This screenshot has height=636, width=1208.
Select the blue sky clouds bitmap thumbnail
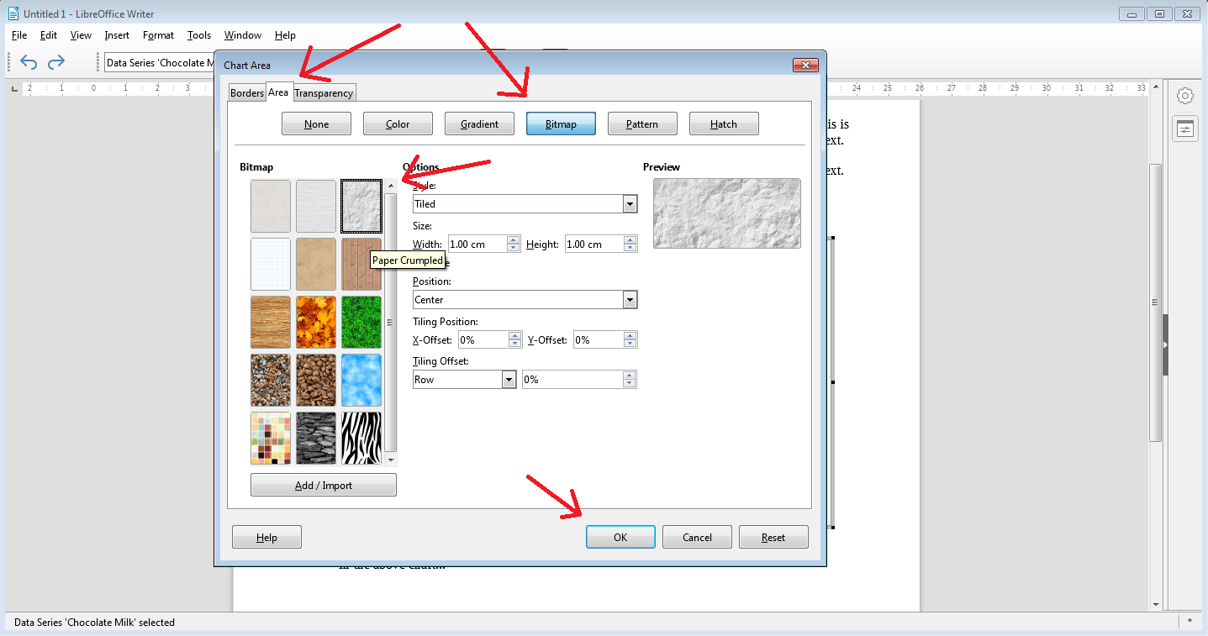tap(361, 380)
